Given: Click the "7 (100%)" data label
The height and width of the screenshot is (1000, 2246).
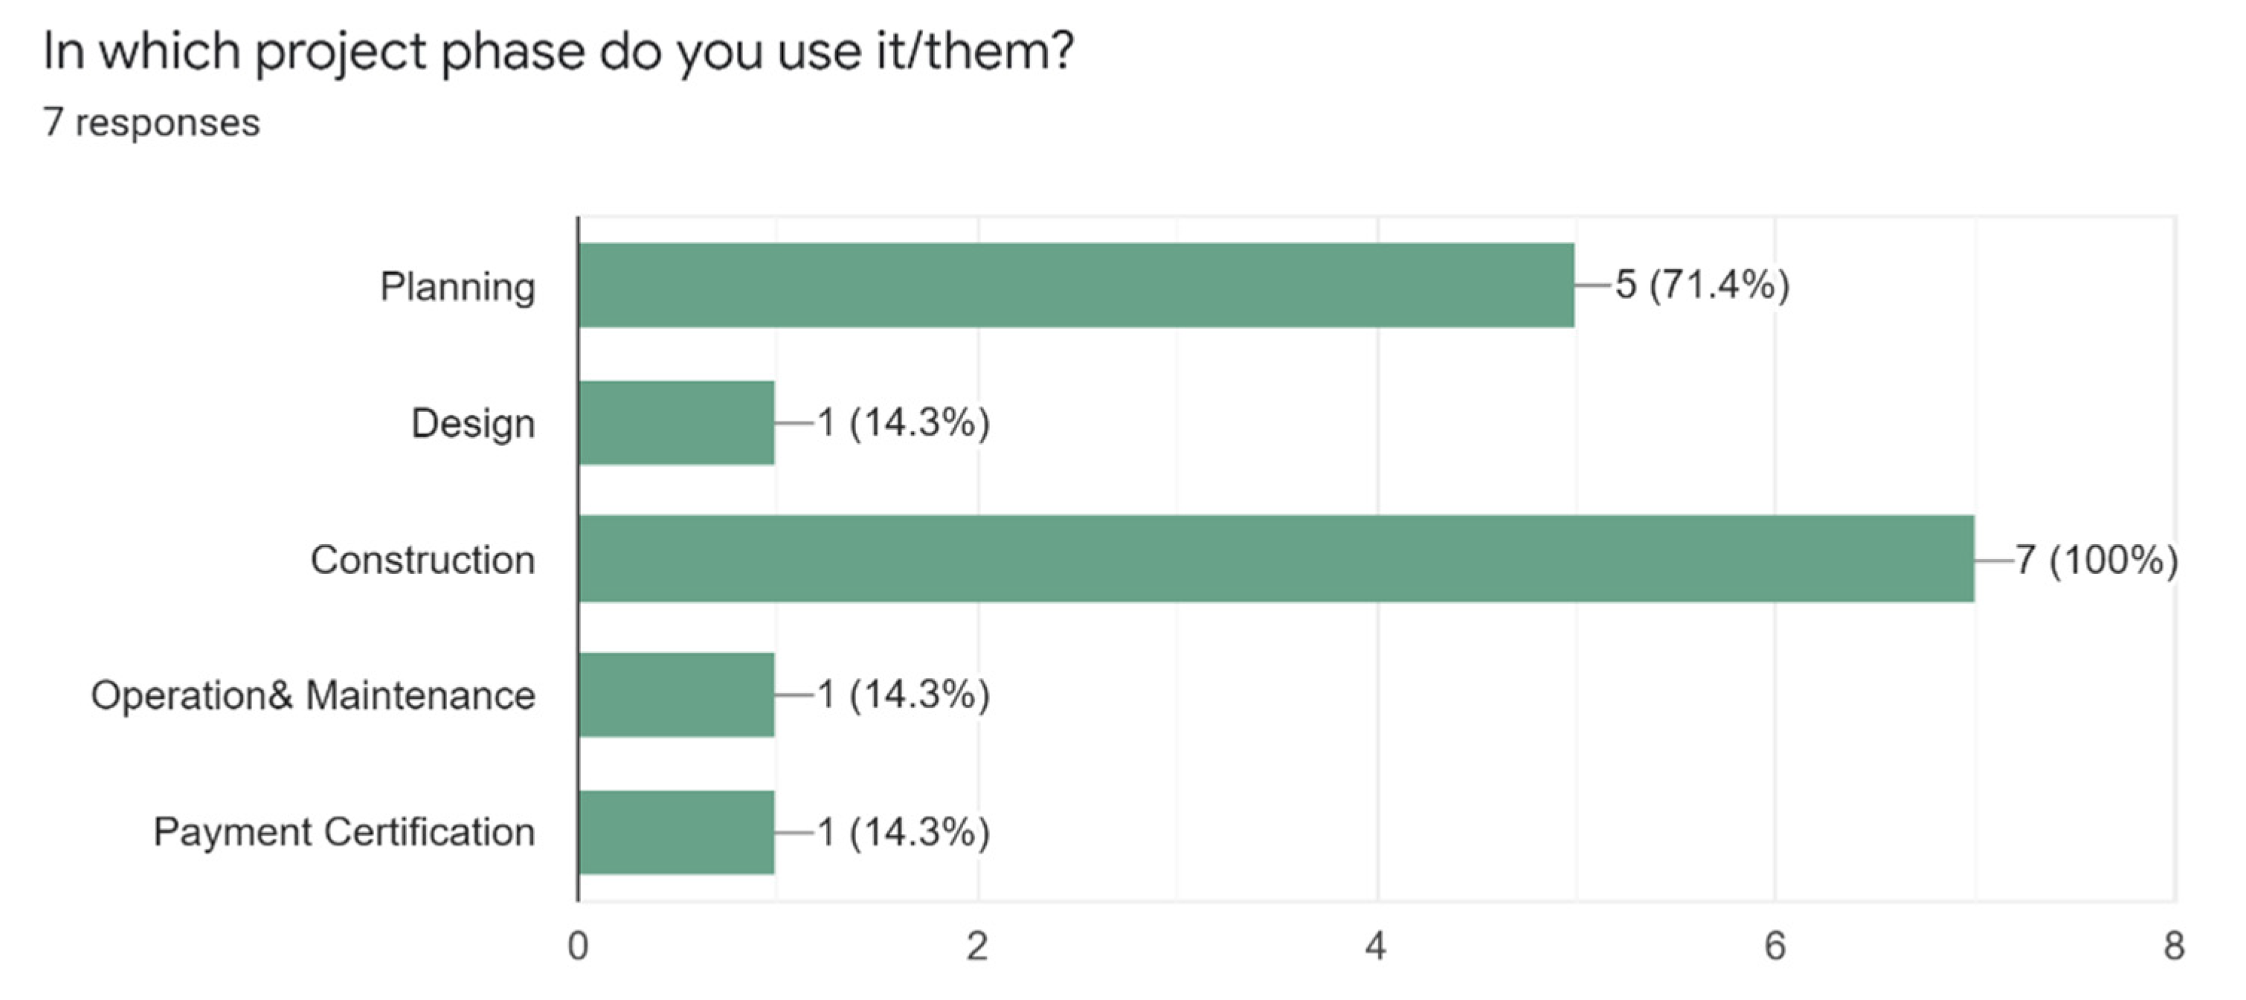Looking at the screenshot, I should point(2096,560).
